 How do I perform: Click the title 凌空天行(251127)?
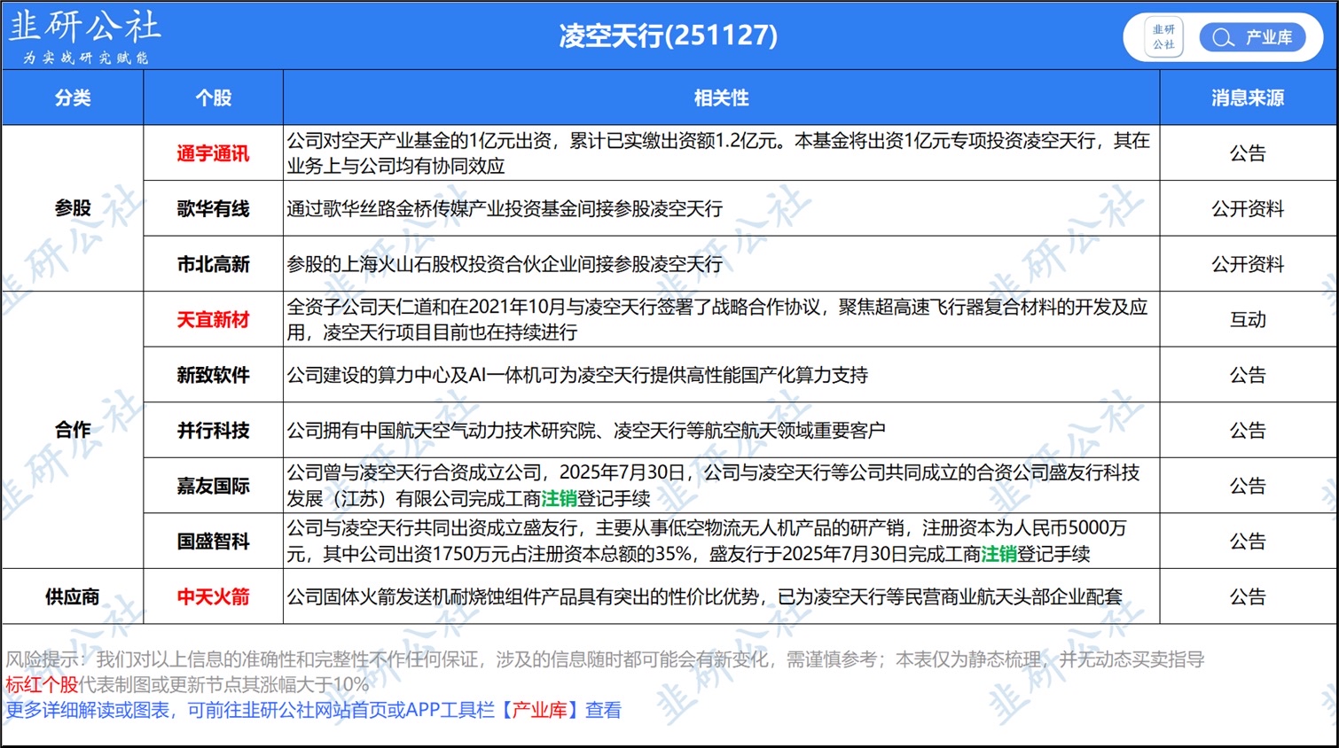pyautogui.click(x=668, y=35)
